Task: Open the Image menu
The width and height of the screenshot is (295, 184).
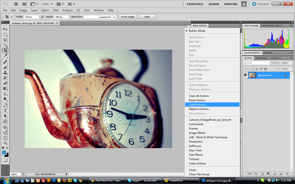Action: tap(23, 10)
